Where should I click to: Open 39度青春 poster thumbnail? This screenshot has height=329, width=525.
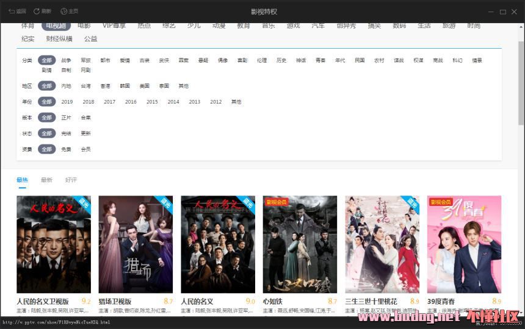[465, 244]
